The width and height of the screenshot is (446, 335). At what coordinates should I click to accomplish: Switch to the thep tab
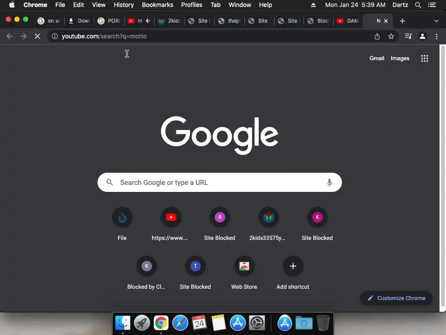coord(230,21)
